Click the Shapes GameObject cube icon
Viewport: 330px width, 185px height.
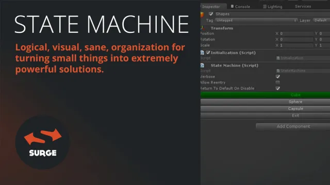[x=202, y=14]
